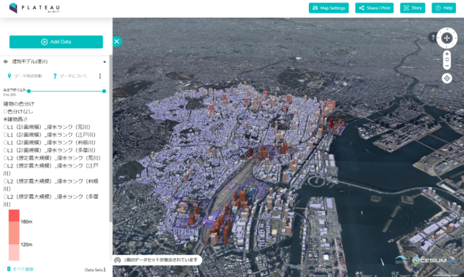The height and width of the screenshot is (277, 464).
Task: Open the Share / Print panel
Action: click(x=374, y=8)
